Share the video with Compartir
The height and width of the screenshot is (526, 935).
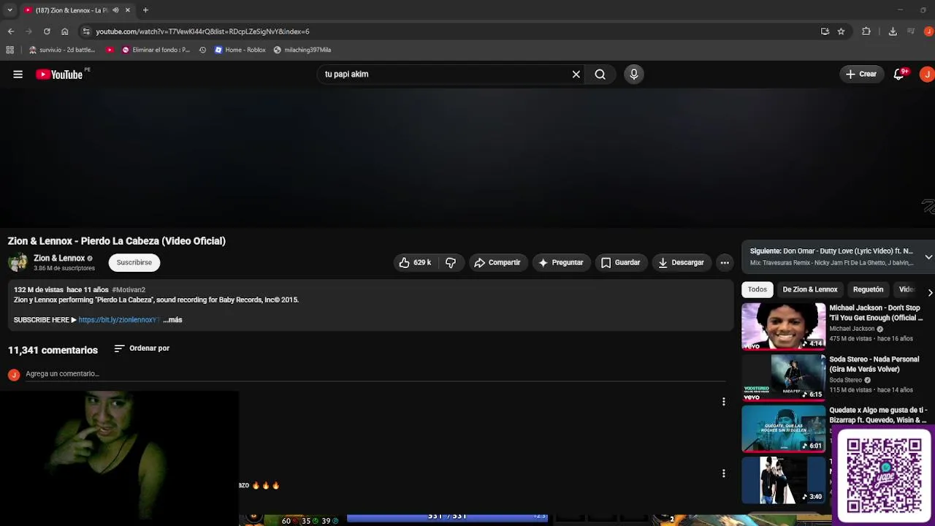tap(497, 262)
